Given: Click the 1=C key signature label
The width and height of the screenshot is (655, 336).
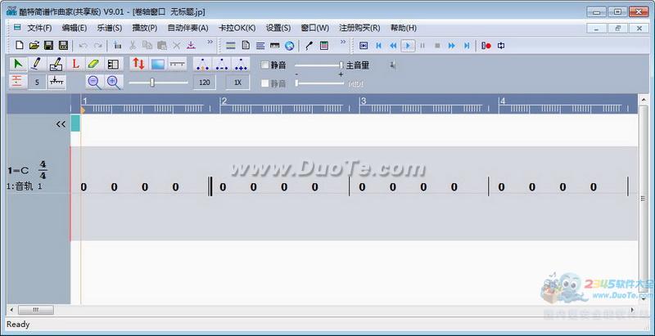Looking at the screenshot, I should [x=18, y=170].
